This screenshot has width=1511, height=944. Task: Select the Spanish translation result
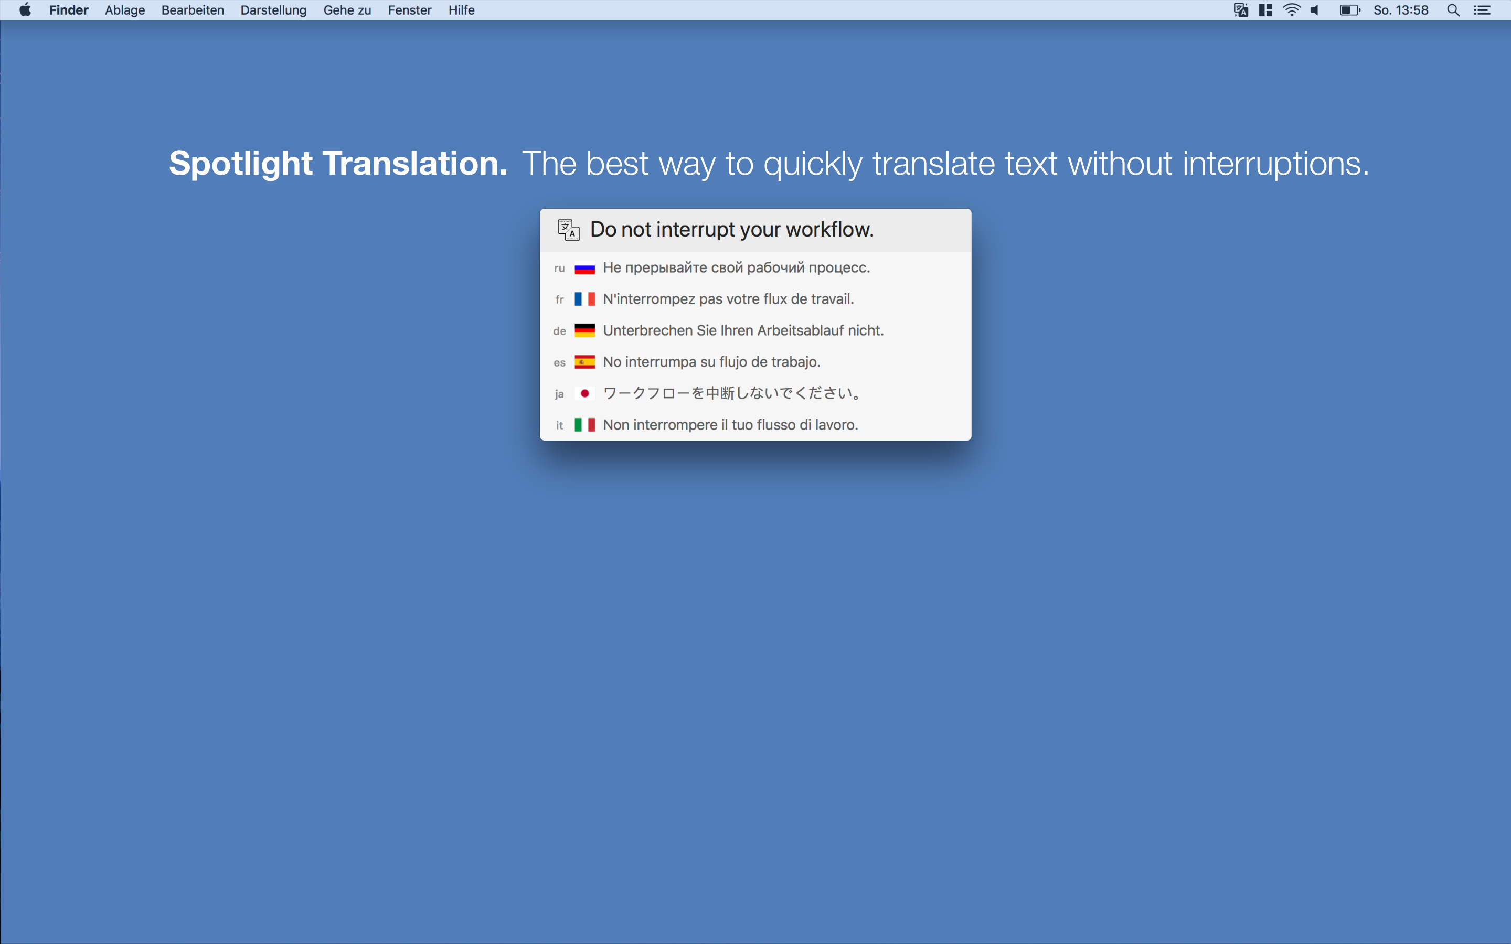tap(711, 362)
